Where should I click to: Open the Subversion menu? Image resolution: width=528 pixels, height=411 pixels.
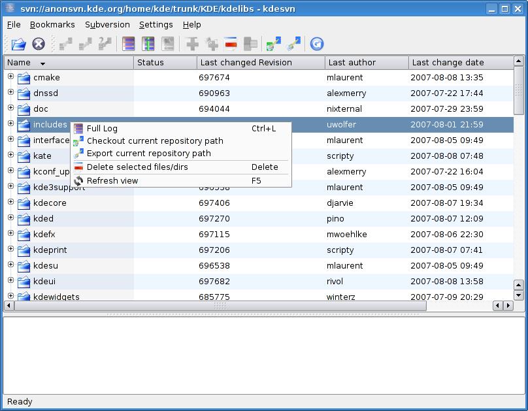point(107,25)
